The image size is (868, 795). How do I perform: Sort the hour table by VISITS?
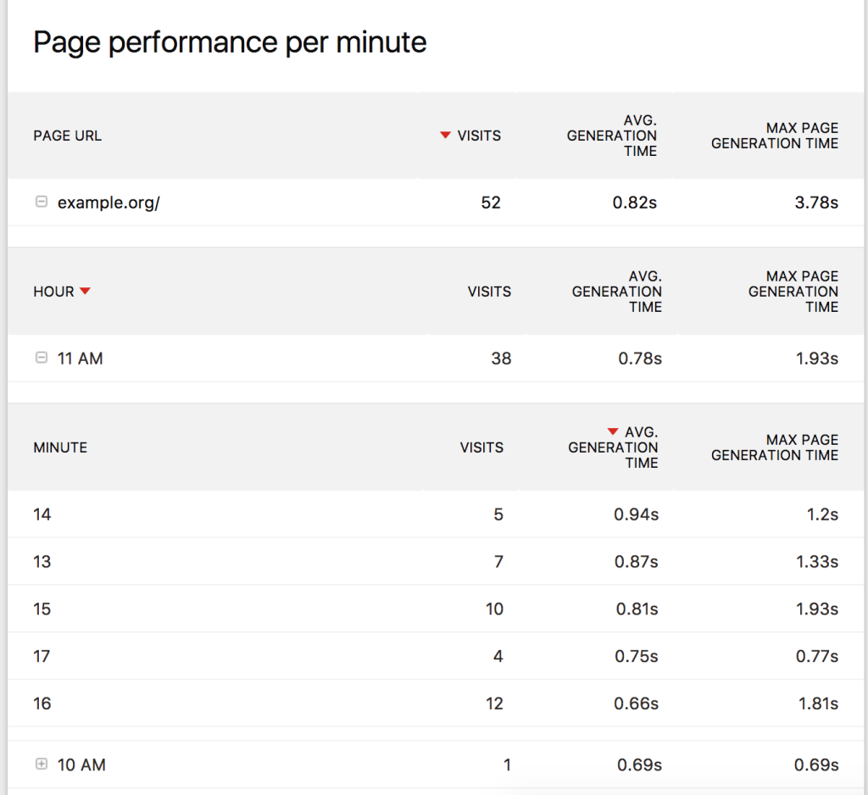pyautogui.click(x=490, y=291)
